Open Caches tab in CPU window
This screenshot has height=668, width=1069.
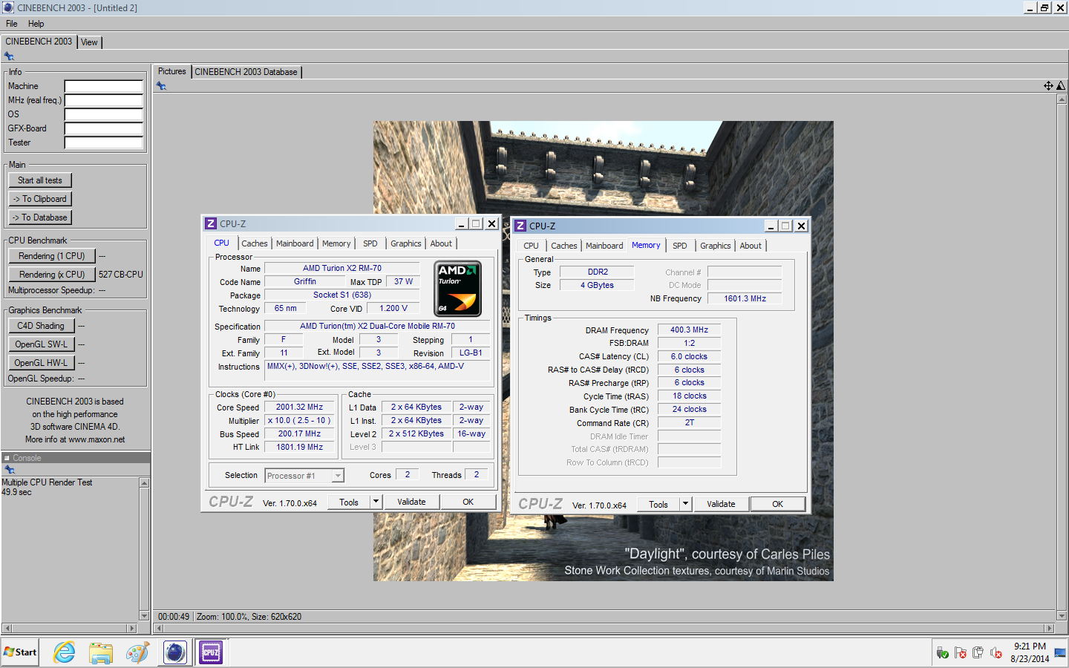255,243
